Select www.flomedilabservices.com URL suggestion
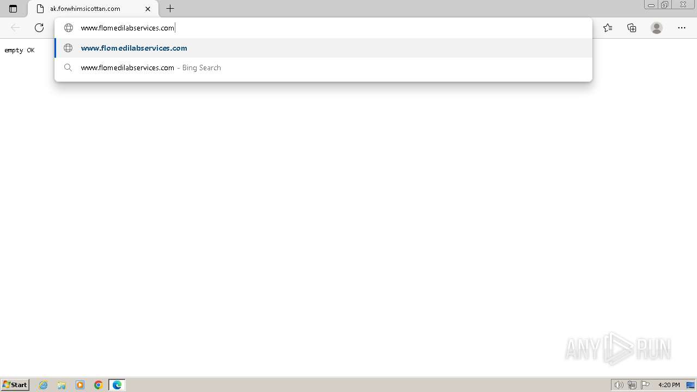697x392 pixels. (x=323, y=48)
